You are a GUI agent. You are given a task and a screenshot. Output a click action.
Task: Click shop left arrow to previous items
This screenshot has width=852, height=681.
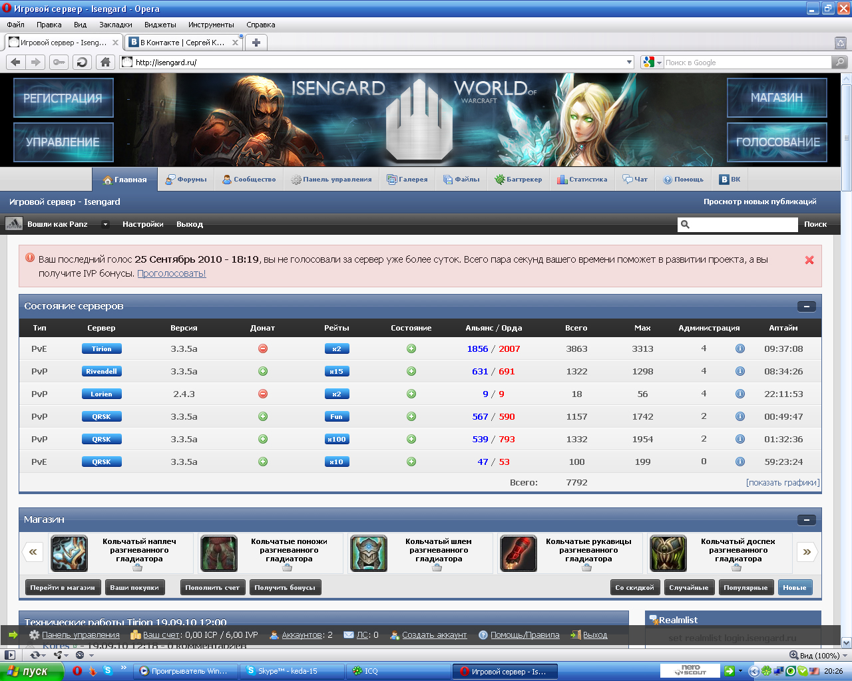pyautogui.click(x=33, y=551)
